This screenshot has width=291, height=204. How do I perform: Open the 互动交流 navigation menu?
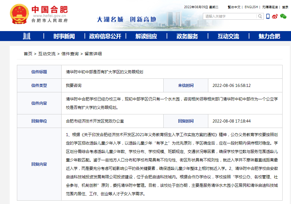228,36
